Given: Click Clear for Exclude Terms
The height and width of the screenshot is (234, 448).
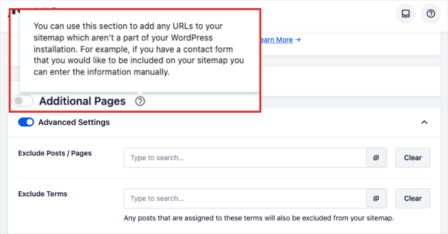Looking at the screenshot, I should coord(413,198).
